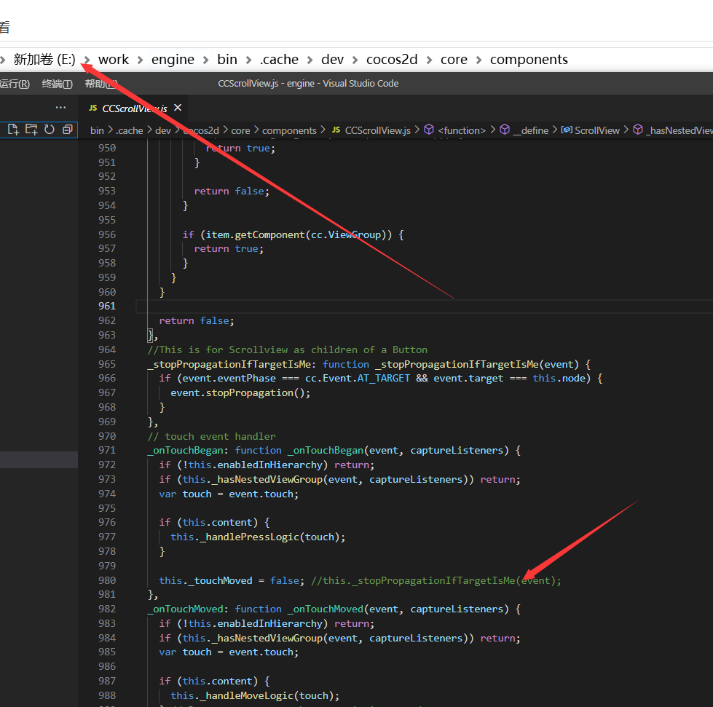The width and height of the screenshot is (713, 707).
Task: Select the CCScrollView.js editor tab
Action: (133, 108)
